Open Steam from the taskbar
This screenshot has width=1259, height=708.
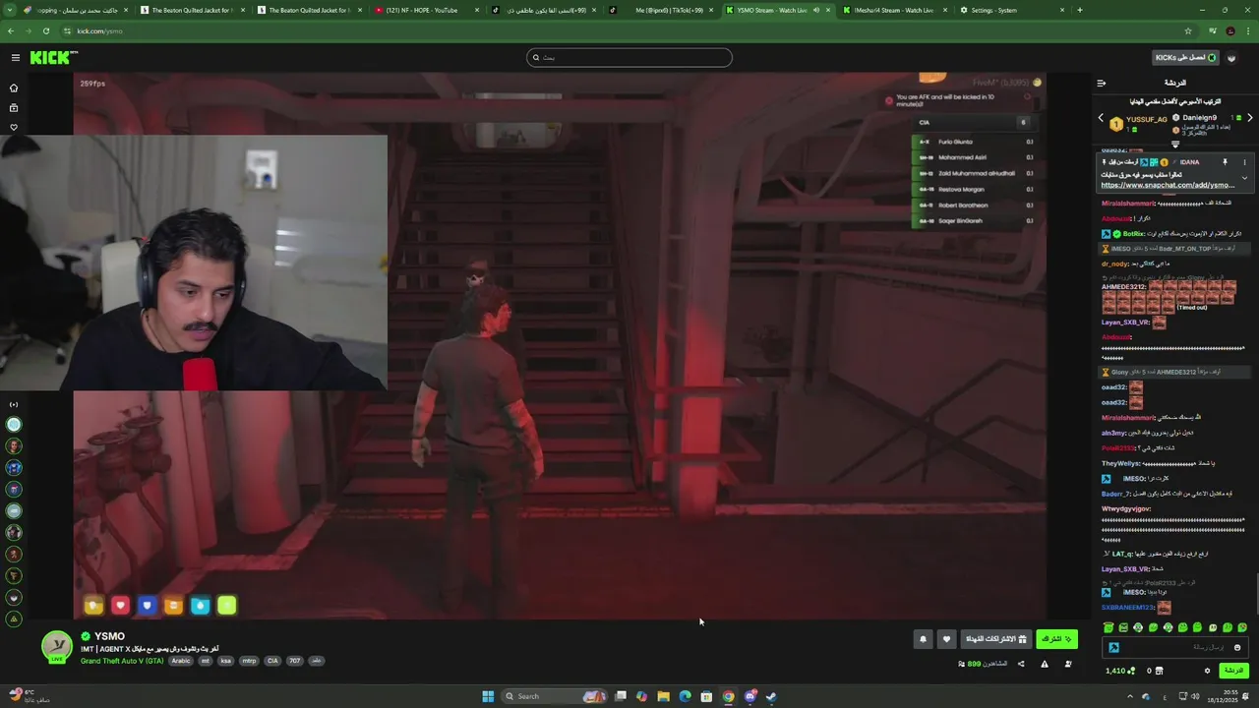[x=771, y=696]
